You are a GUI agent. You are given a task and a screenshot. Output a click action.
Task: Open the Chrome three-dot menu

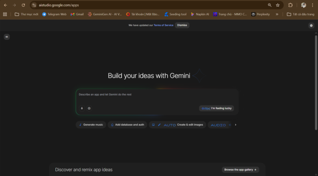tap(313, 5)
